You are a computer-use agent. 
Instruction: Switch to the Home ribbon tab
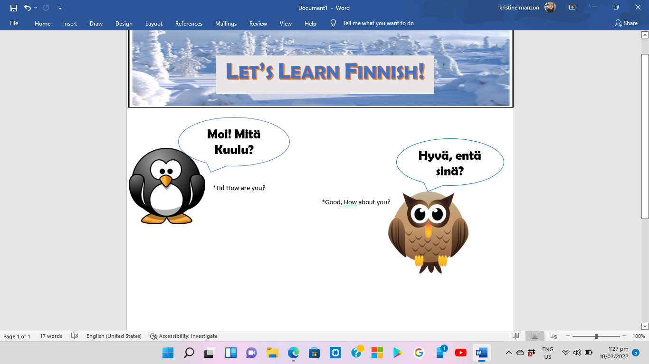pyautogui.click(x=43, y=23)
